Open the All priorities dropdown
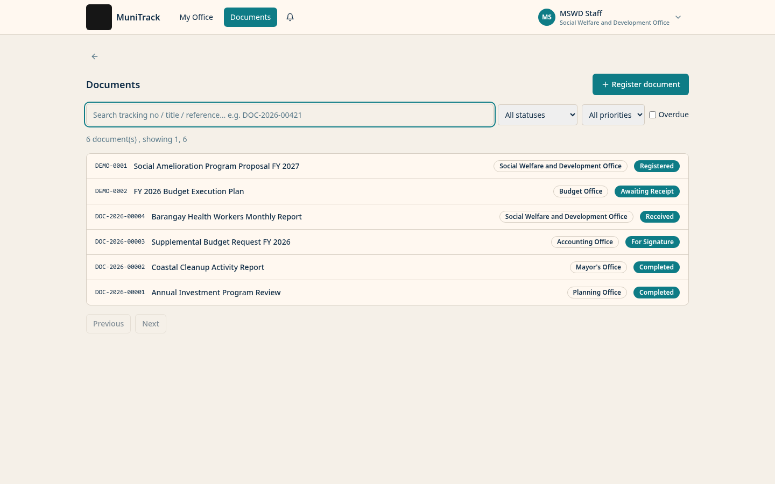 click(613, 115)
